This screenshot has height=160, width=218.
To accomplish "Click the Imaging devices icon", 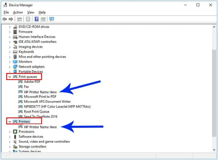I will coord(15,47).
